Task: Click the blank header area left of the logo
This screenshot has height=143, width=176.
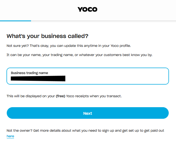Action: [x=35, y=9]
